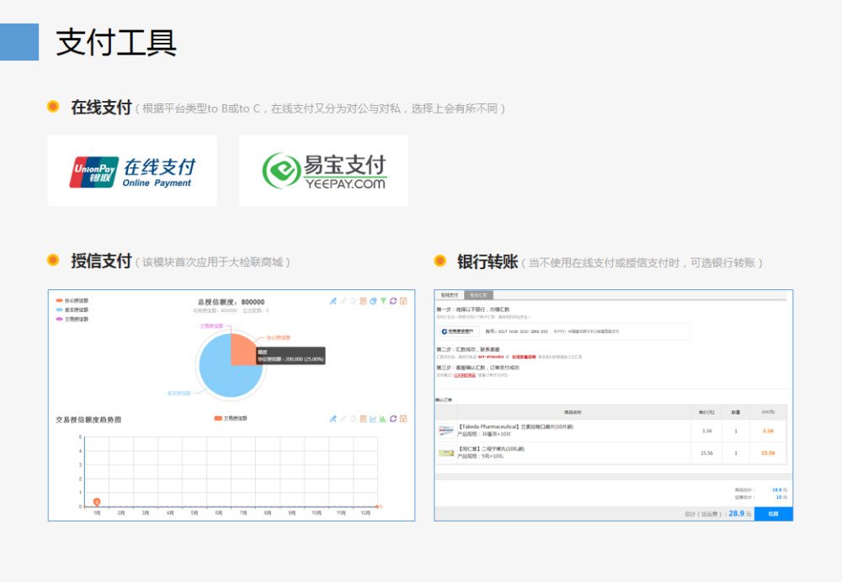Screen dimensions: 842x582
Task: Click the orange subtotal 15.56
Action: point(768,453)
